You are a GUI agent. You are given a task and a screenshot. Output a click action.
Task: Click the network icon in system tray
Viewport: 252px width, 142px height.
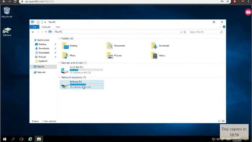213,139
